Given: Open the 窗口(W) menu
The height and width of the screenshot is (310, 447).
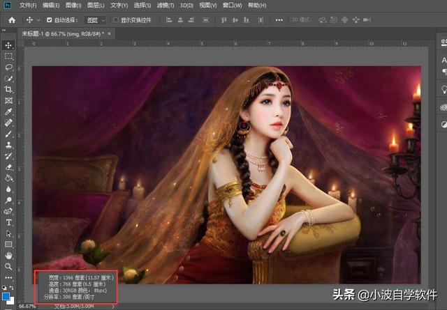Looking at the screenshot, I should point(232,6).
